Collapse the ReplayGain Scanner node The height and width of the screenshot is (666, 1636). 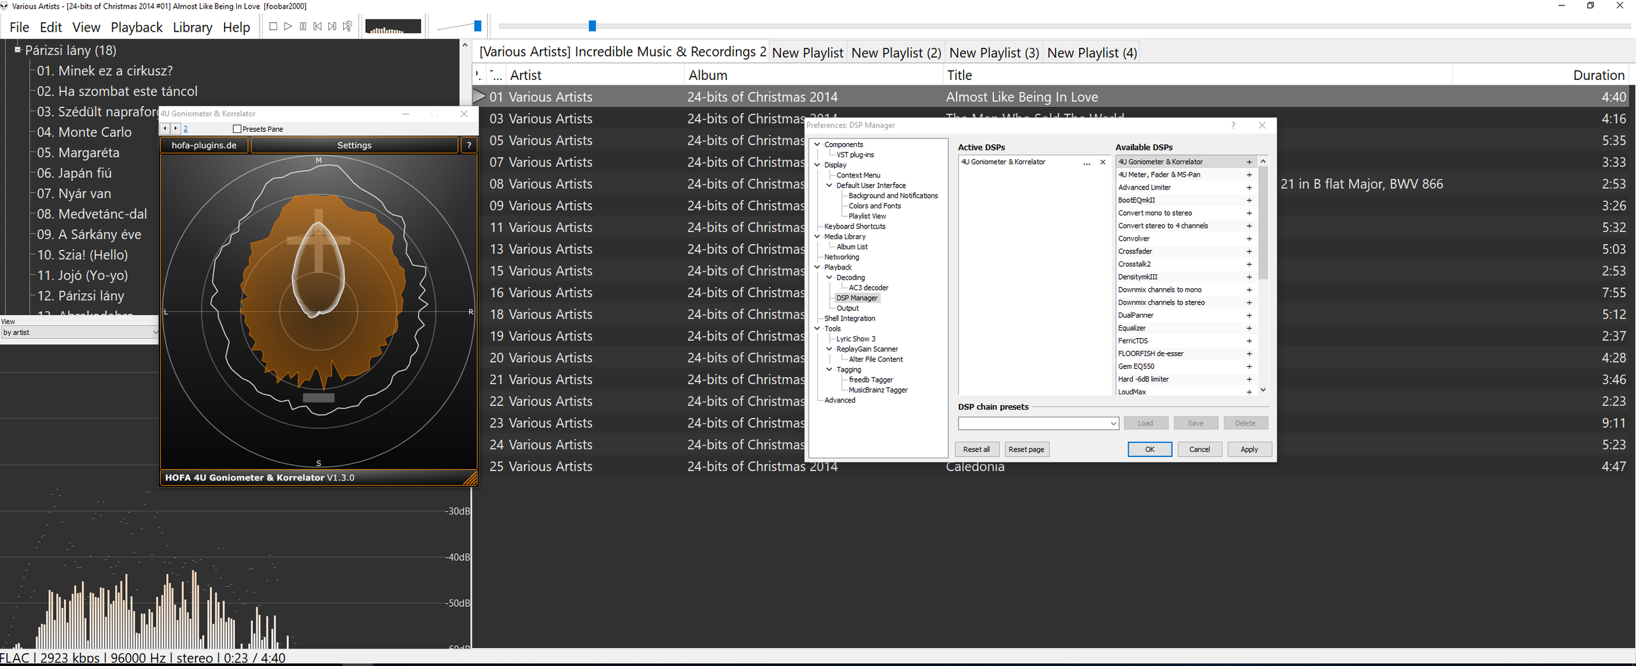pos(829,349)
